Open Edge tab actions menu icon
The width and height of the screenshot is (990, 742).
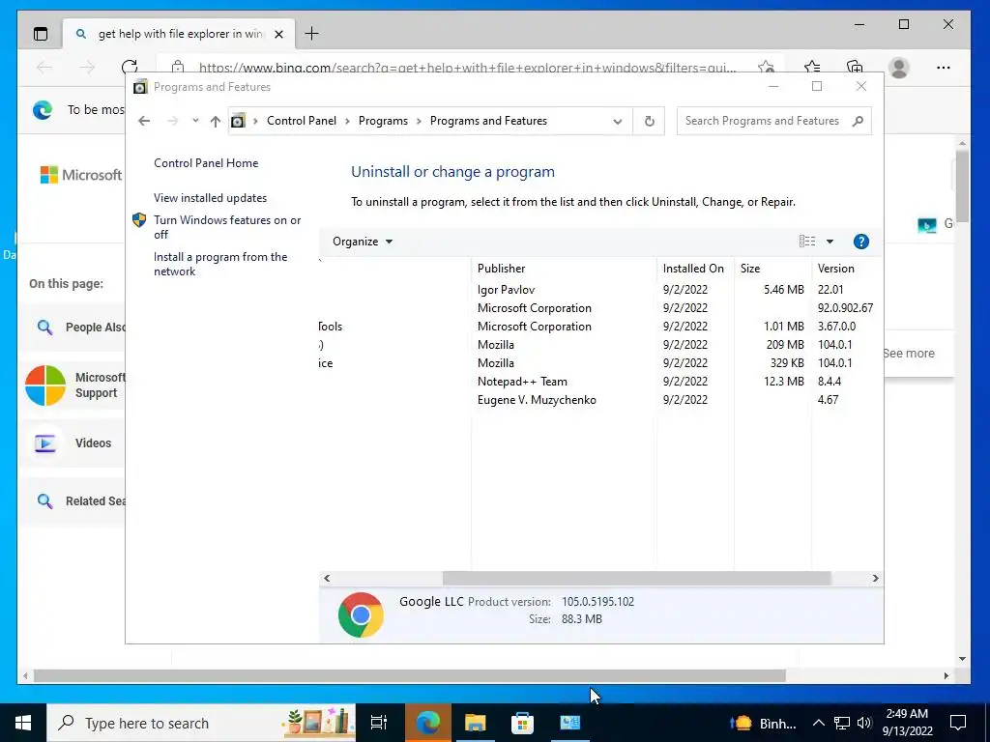point(41,34)
